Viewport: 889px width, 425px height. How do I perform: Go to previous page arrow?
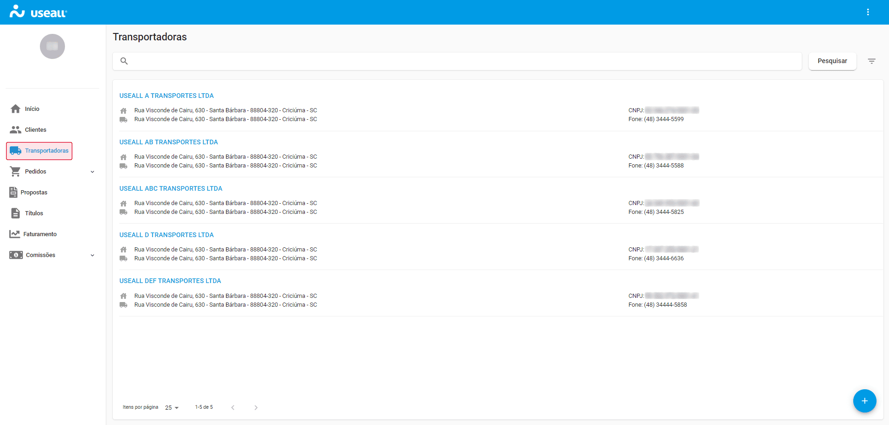(x=233, y=407)
